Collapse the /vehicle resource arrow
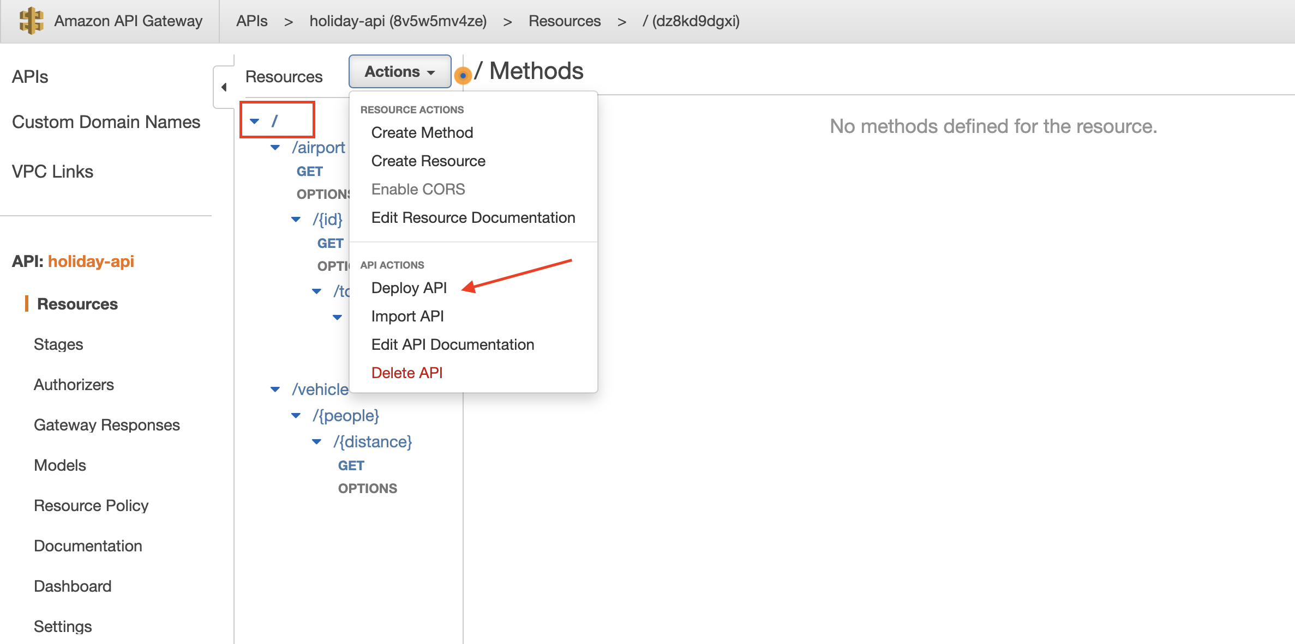Image resolution: width=1295 pixels, height=644 pixels. 275,389
